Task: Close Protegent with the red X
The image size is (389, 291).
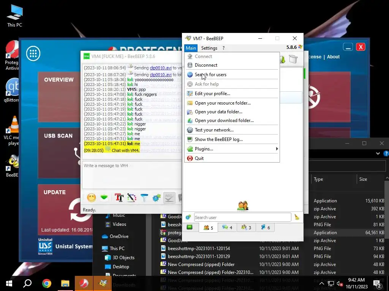Action: [361, 47]
